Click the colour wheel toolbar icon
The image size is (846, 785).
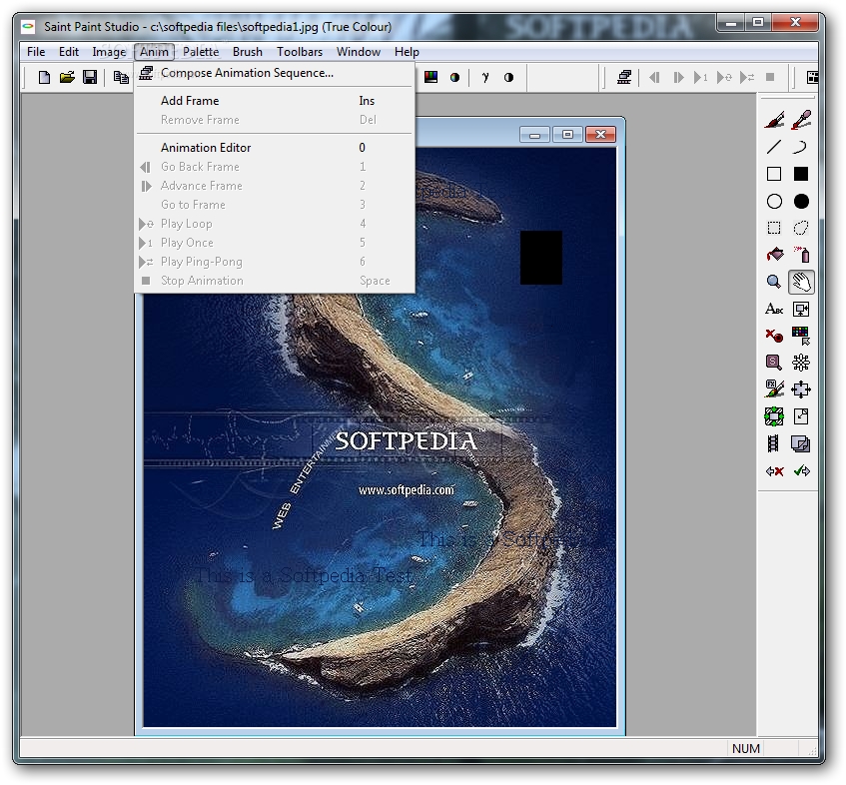(454, 77)
